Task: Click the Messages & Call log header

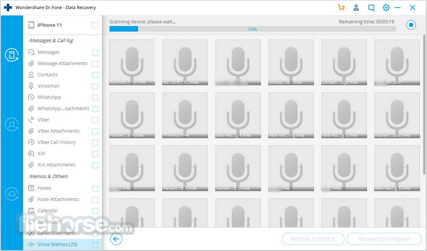Action: [x=51, y=41]
